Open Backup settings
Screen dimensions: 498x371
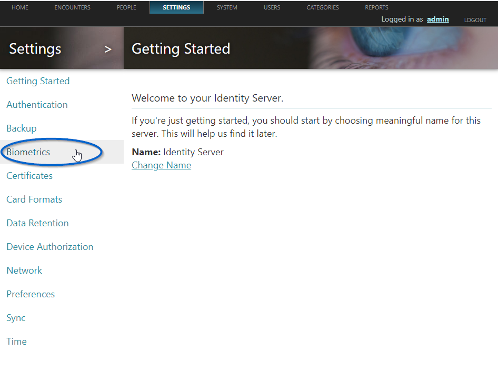tap(21, 128)
